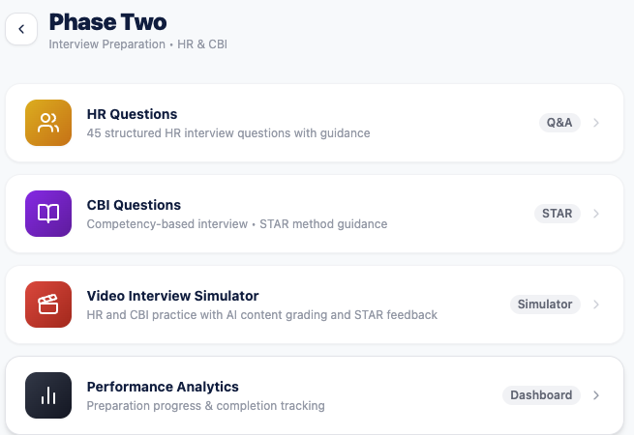This screenshot has width=634, height=435.
Task: Click the Preparation progress & completion tracking text
Action: (205, 406)
